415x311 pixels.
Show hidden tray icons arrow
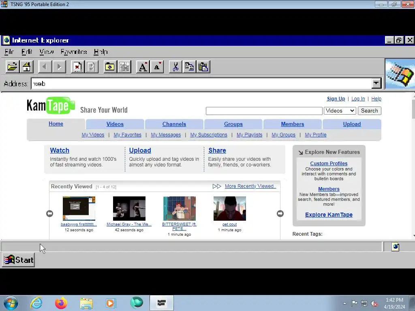(x=344, y=303)
